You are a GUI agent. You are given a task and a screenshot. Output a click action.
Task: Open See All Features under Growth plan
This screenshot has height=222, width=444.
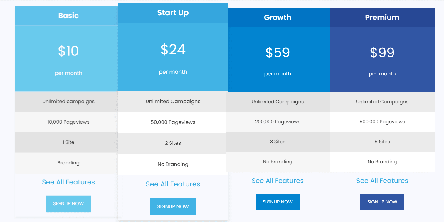(277, 181)
